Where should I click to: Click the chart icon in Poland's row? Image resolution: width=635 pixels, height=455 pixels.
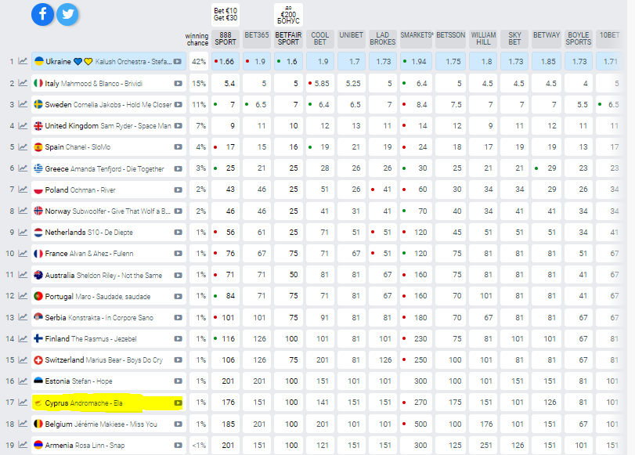pos(23,190)
